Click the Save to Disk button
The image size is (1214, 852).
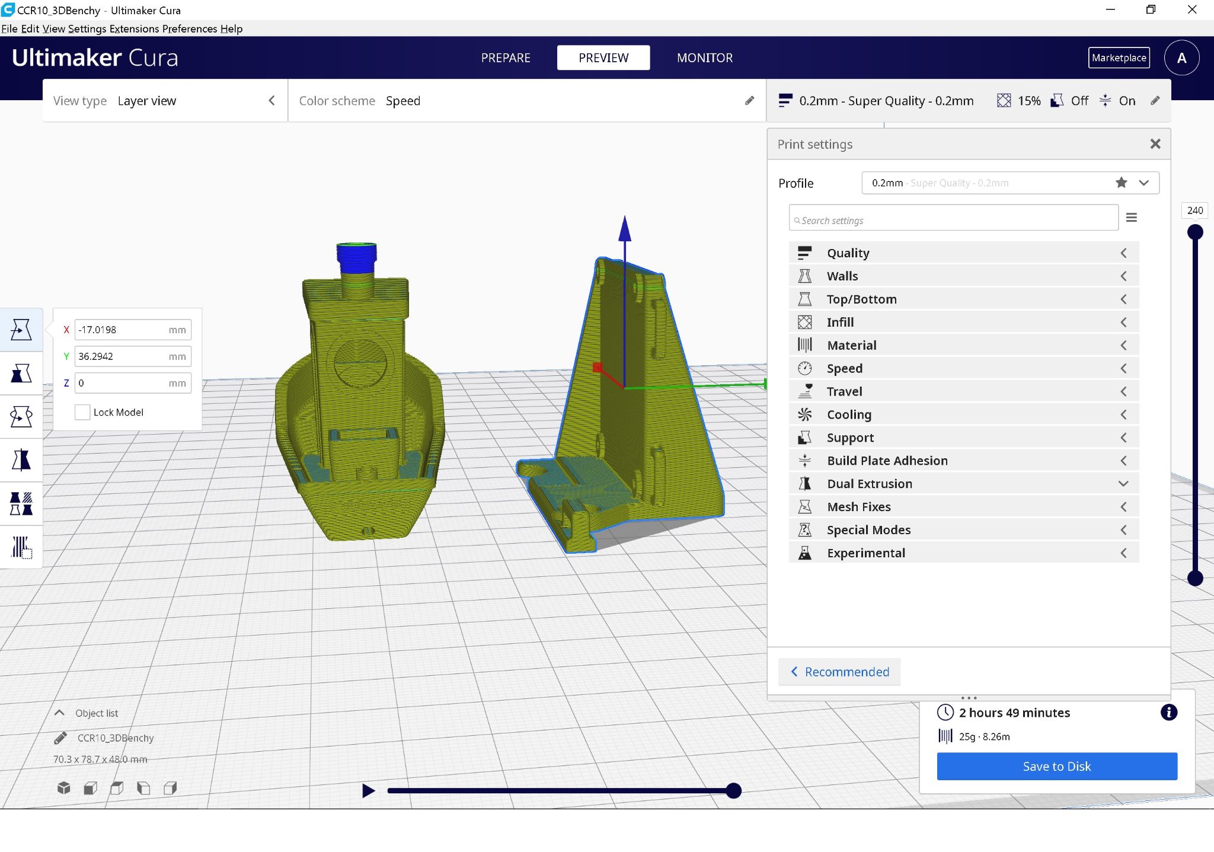click(x=1057, y=766)
